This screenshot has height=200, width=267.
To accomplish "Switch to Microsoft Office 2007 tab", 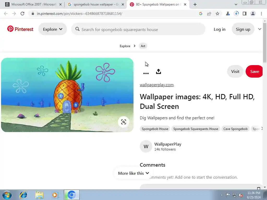I will [33, 4].
